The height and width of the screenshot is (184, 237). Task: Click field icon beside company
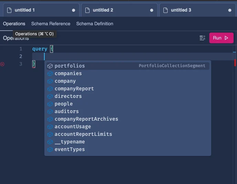50,81
